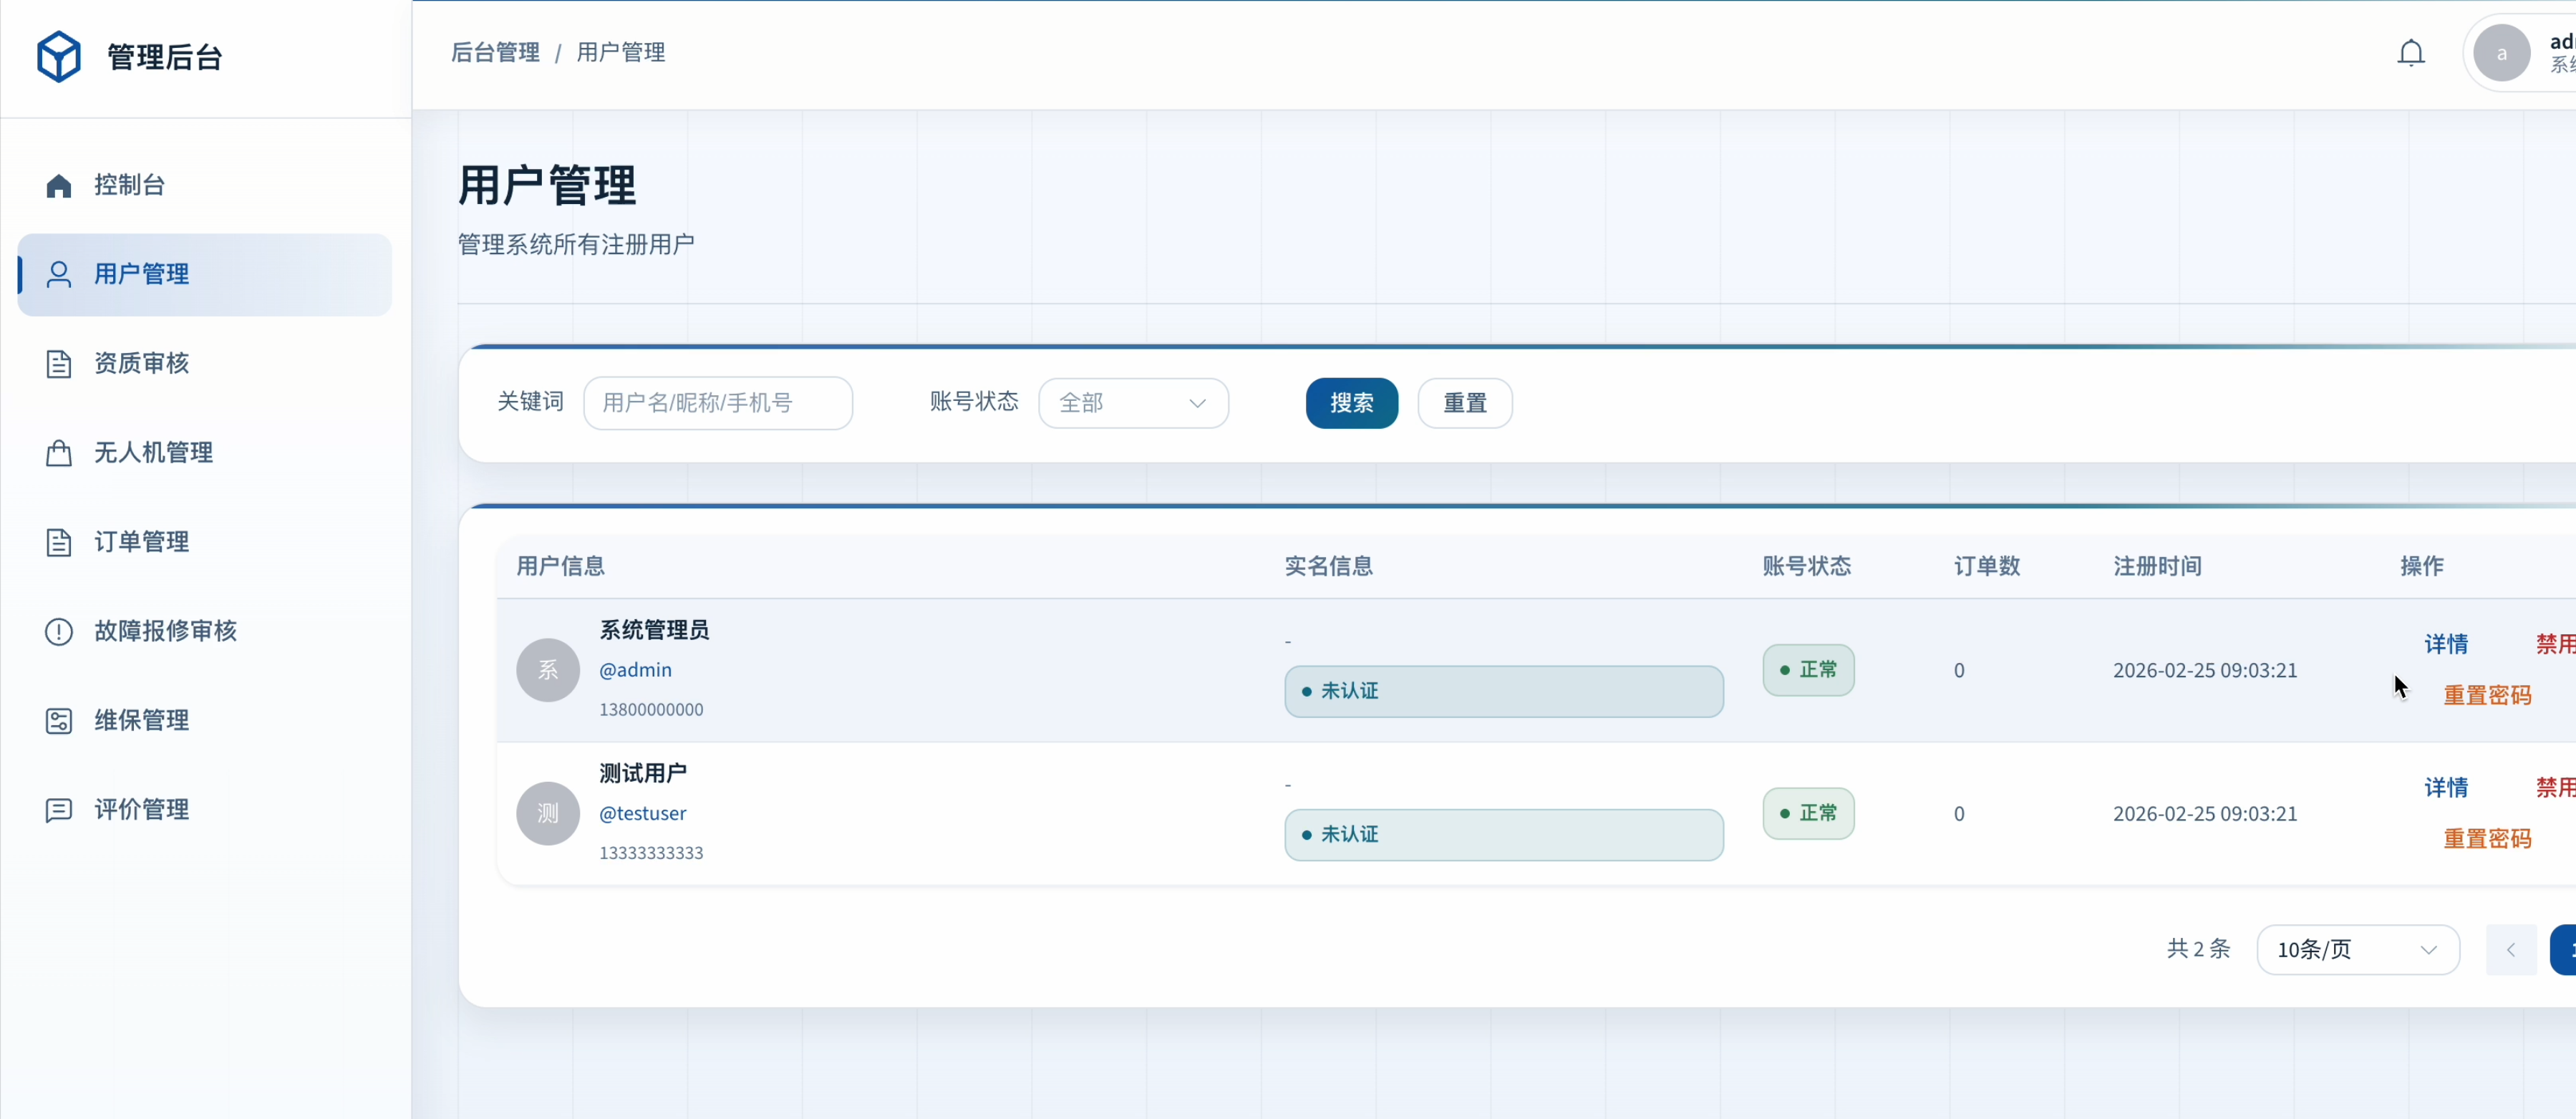Viewport: 2576px width, 1119px height.
Task: Open 订单管理 menu item
Action: click(205, 542)
